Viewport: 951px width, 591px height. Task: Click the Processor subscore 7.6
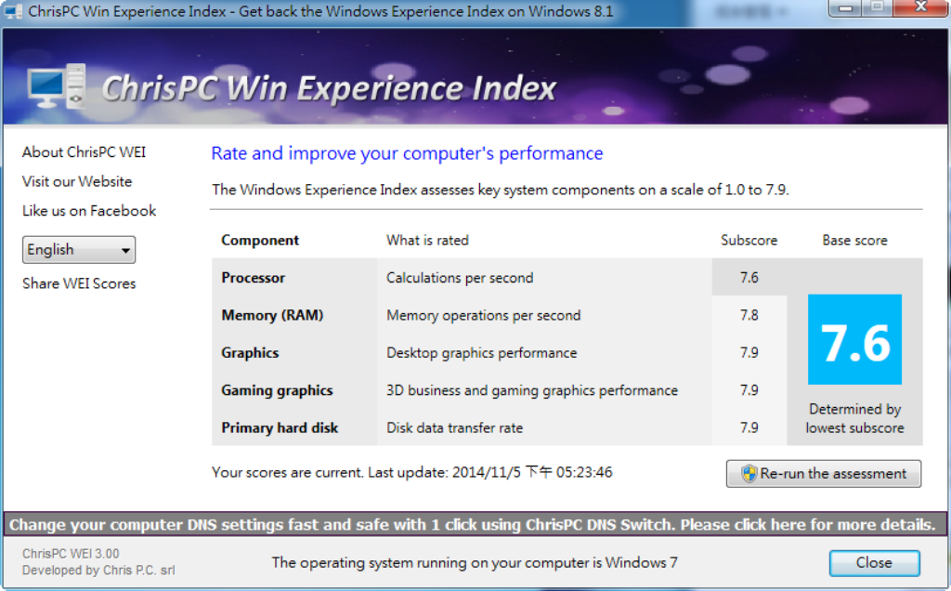point(749,277)
